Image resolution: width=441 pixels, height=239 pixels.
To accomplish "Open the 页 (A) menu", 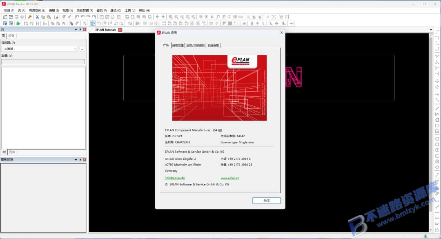I will click(x=22, y=10).
